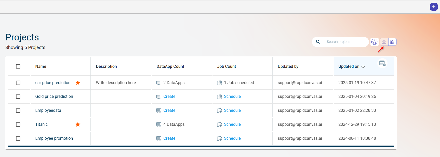
Task: Click the Updated by column header
Action: tap(288, 66)
